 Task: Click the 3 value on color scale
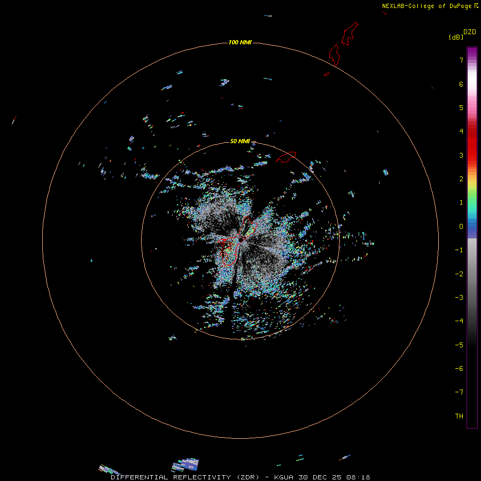pyautogui.click(x=461, y=155)
